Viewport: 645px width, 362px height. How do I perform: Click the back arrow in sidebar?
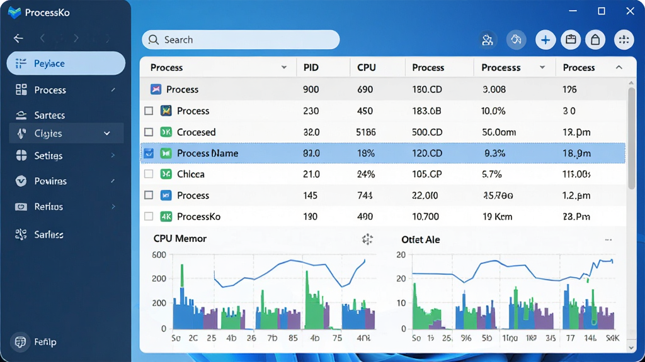tap(18, 38)
